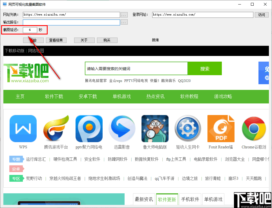Image resolution: width=272 pixels, height=208 pixels.
Task: Click the 驱动人生网卡 gear icon
Action: point(188,129)
